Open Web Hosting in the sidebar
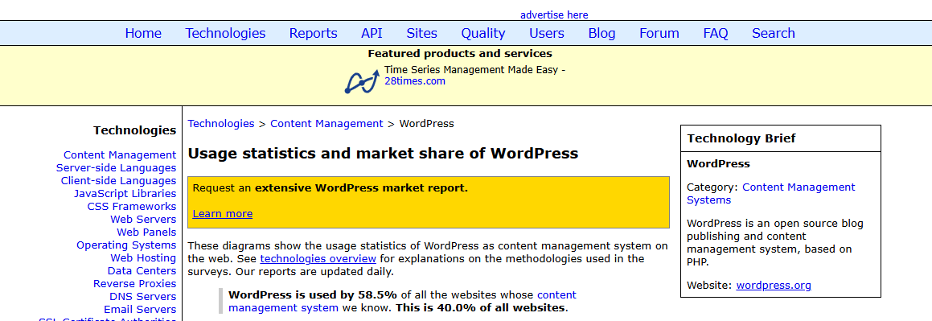The width and height of the screenshot is (932, 321). [143, 258]
